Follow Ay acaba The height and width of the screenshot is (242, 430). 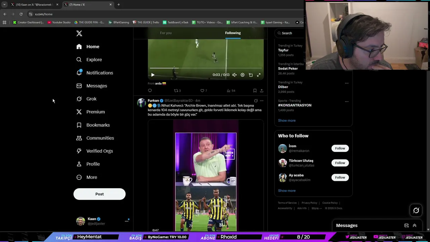point(340,177)
